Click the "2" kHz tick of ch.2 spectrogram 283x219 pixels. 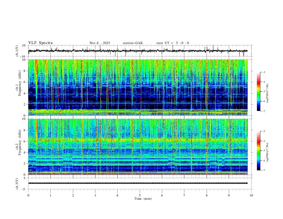click(x=25, y=164)
